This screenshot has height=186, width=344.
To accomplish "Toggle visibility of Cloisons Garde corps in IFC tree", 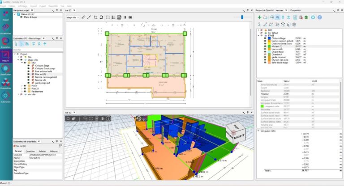I will [29, 68].
